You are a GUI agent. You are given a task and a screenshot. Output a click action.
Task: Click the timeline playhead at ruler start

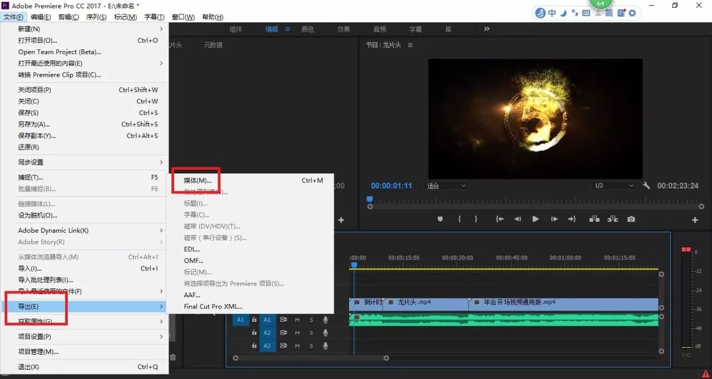click(x=353, y=266)
